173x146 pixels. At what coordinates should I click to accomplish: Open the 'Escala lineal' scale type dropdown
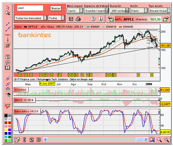tap(159, 11)
